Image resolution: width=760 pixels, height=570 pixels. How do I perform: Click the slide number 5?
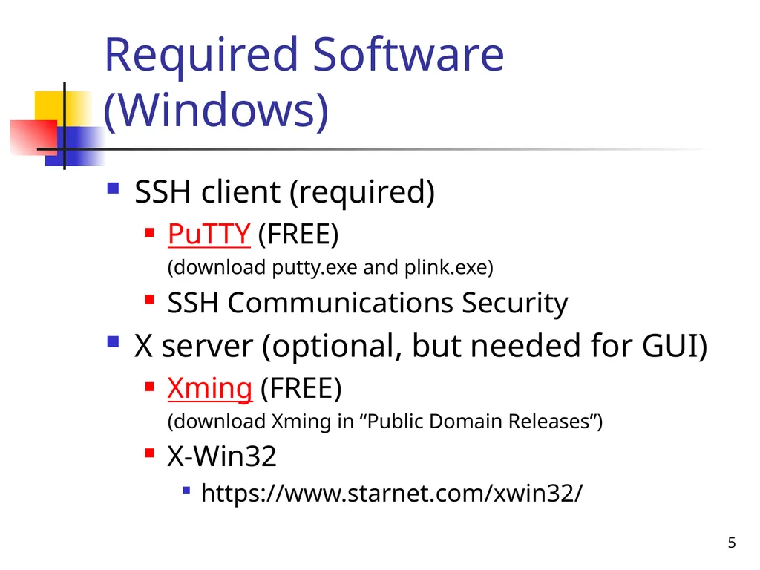732,543
